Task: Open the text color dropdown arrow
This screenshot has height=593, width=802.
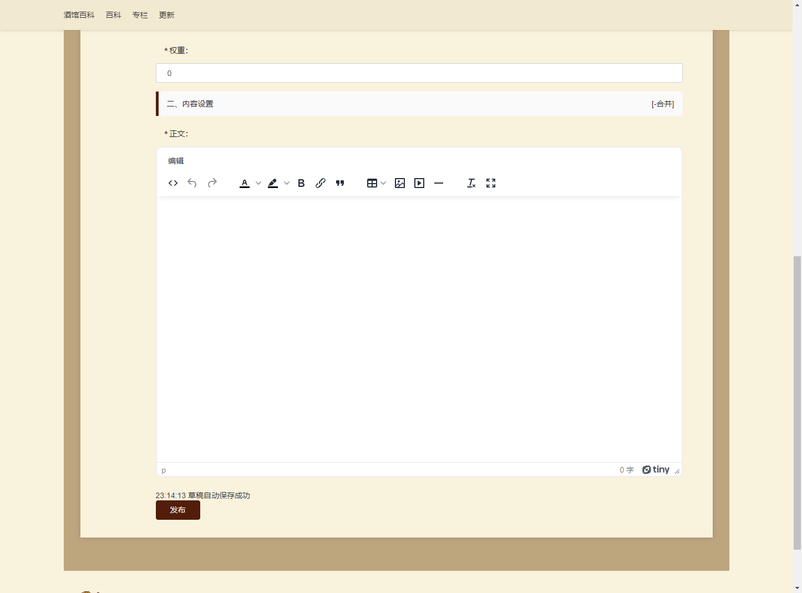Action: click(258, 183)
